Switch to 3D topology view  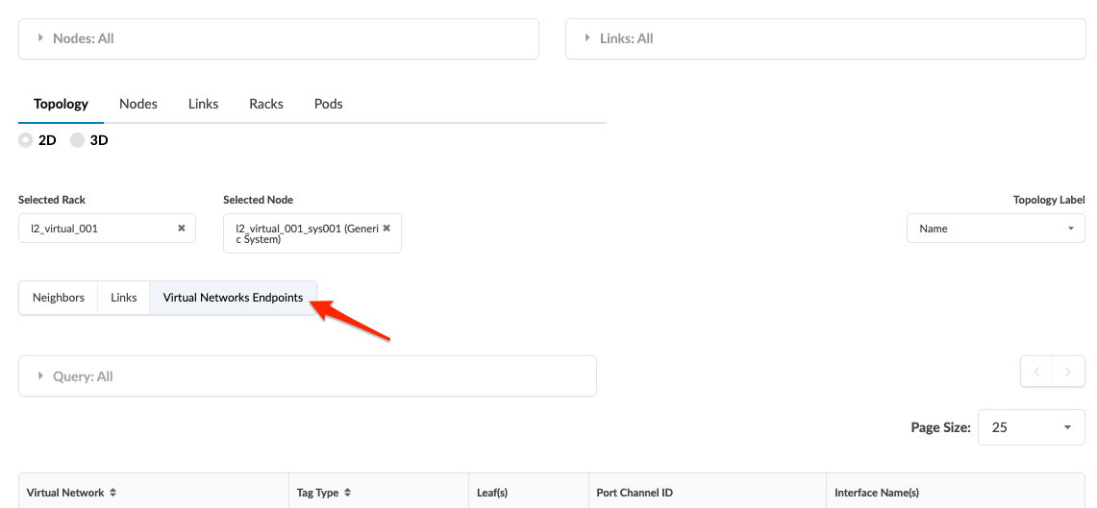(78, 140)
